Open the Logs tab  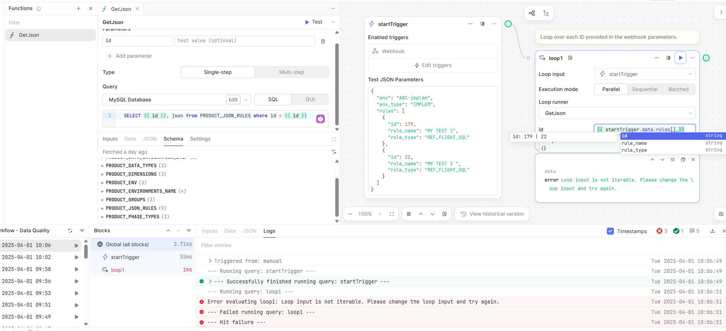269,231
